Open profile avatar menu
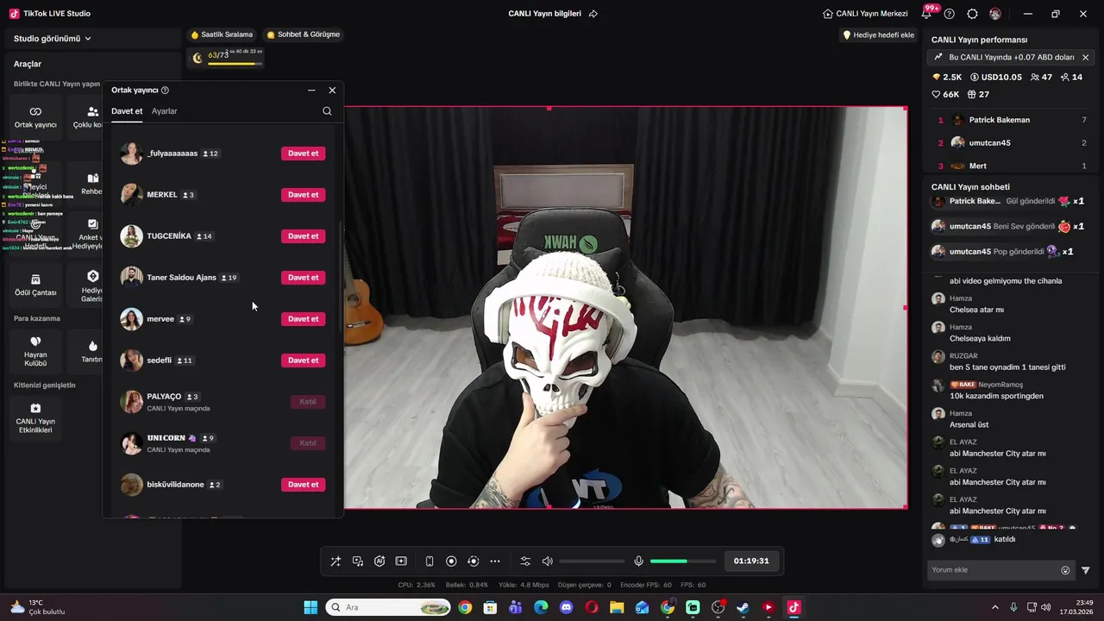This screenshot has width=1104, height=621. click(995, 14)
